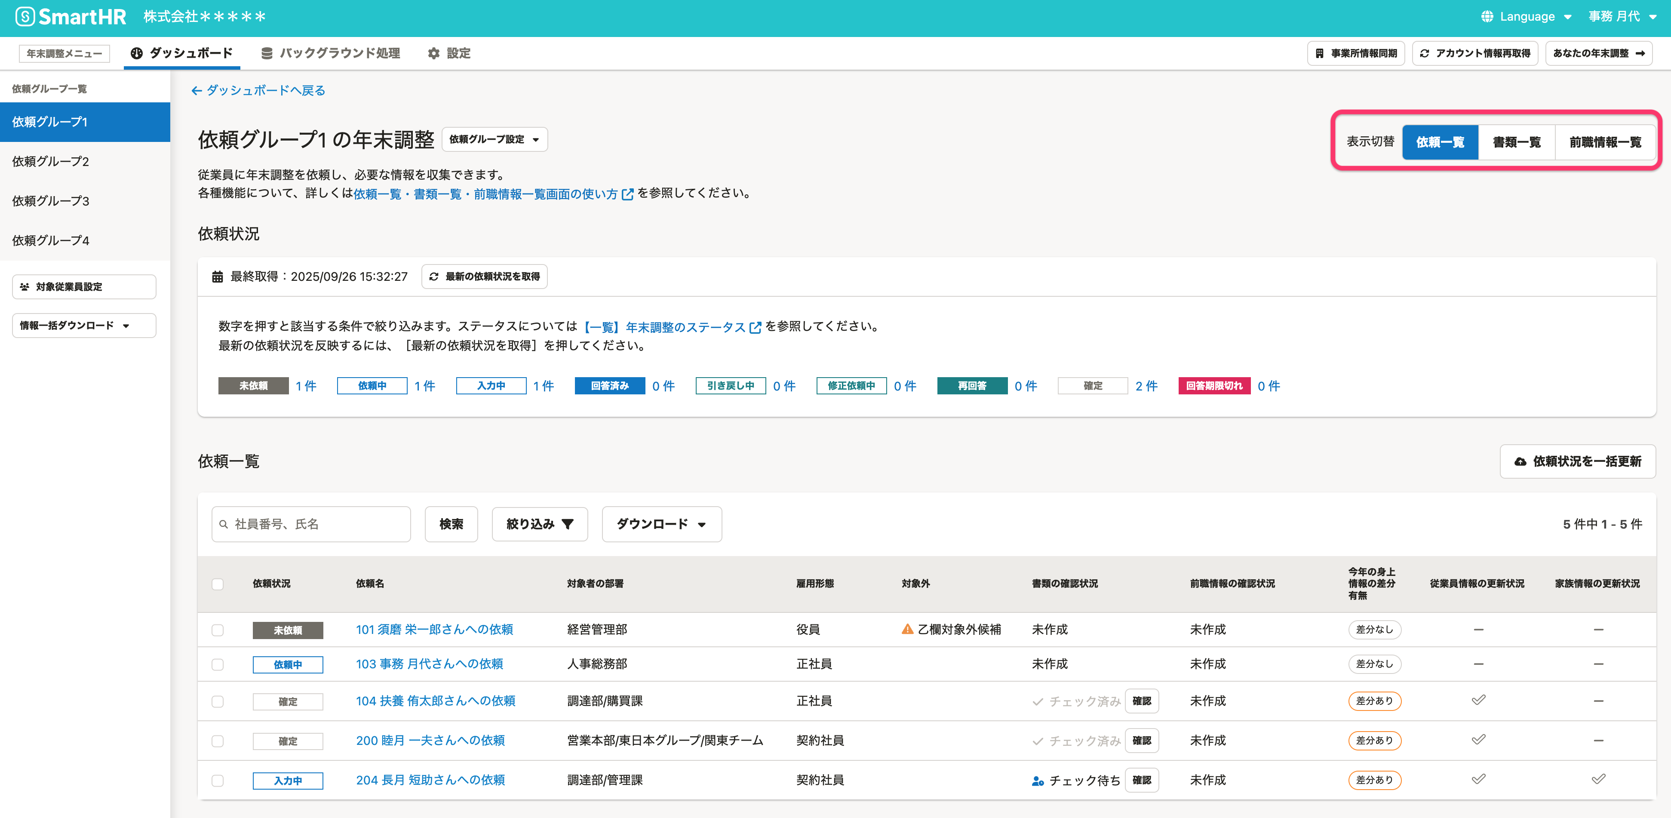The image size is (1671, 818).
Task: Click the building icon for 事業所情報同期
Action: coord(1319,53)
